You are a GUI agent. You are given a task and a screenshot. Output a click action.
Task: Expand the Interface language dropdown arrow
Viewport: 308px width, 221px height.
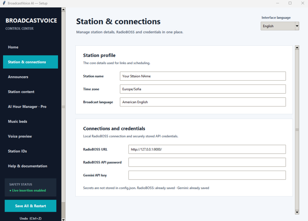point(297,26)
